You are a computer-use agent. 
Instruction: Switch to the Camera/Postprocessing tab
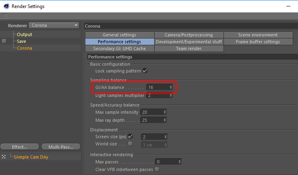pos(189,35)
